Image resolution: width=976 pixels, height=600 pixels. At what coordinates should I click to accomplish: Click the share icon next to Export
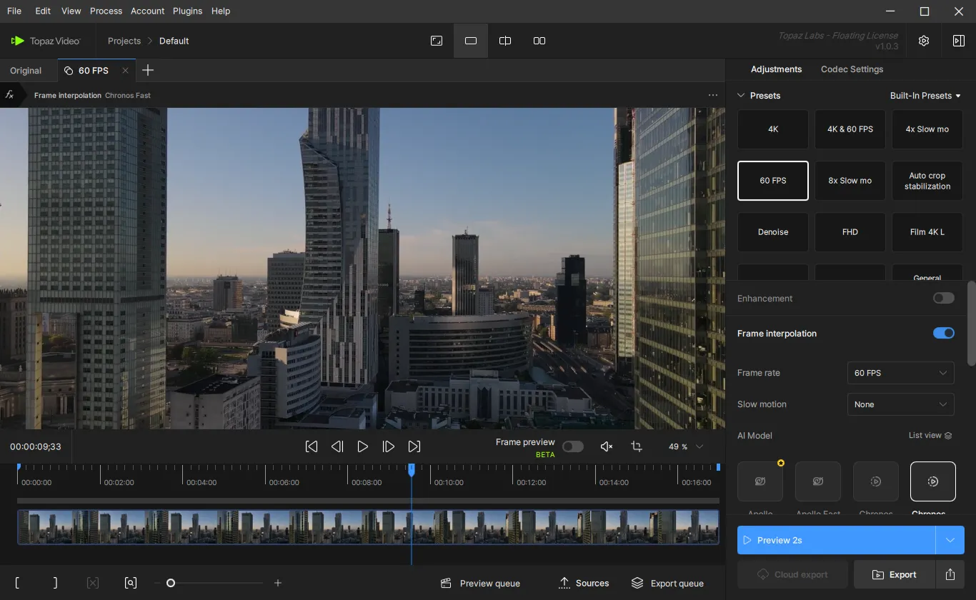coord(950,574)
